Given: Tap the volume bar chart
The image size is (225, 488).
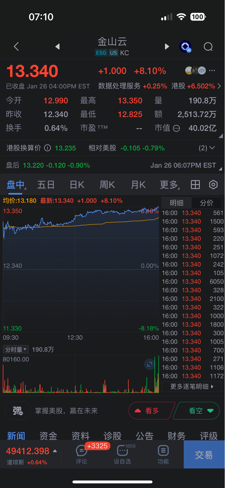Looking at the screenshot, I should [x=81, y=374].
